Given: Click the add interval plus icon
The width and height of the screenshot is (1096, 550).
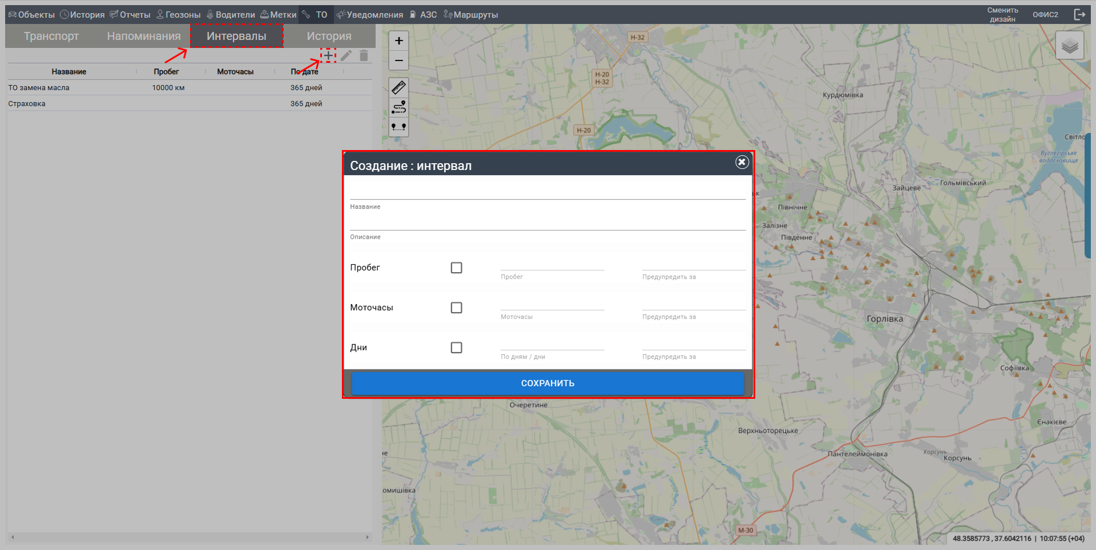Looking at the screenshot, I should [328, 55].
